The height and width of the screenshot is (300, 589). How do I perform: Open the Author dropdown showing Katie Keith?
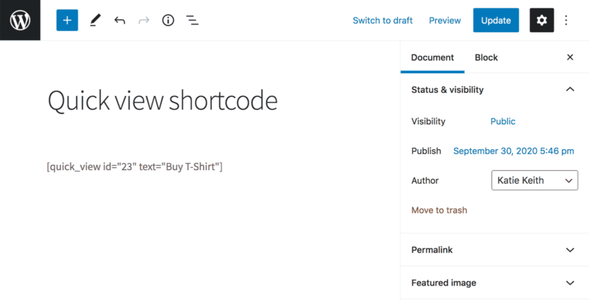pyautogui.click(x=534, y=180)
